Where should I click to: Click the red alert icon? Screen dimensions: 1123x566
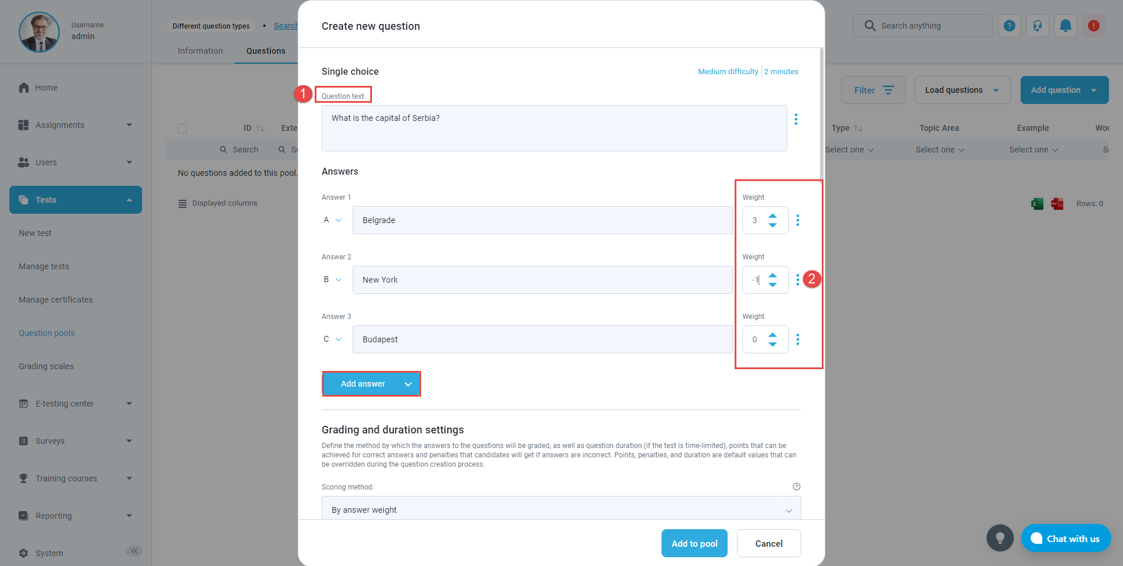click(1093, 26)
